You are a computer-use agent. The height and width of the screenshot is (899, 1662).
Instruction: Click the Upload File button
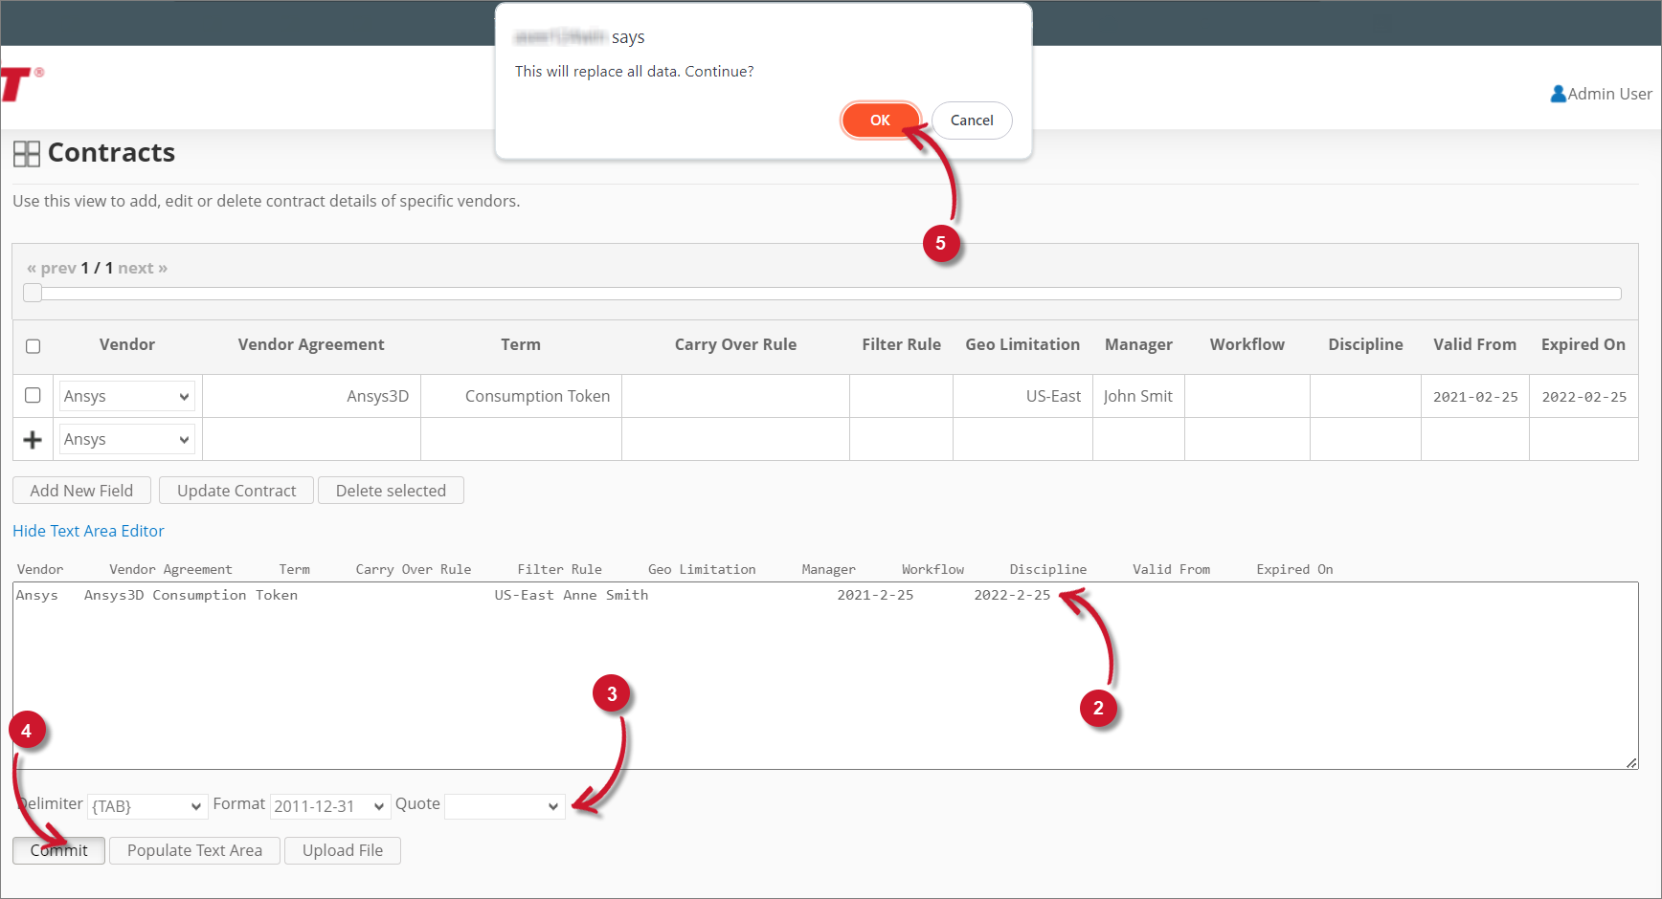coord(342,850)
